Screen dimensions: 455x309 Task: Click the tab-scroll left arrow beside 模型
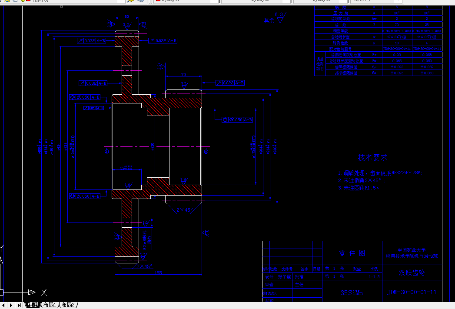(x=4, y=305)
